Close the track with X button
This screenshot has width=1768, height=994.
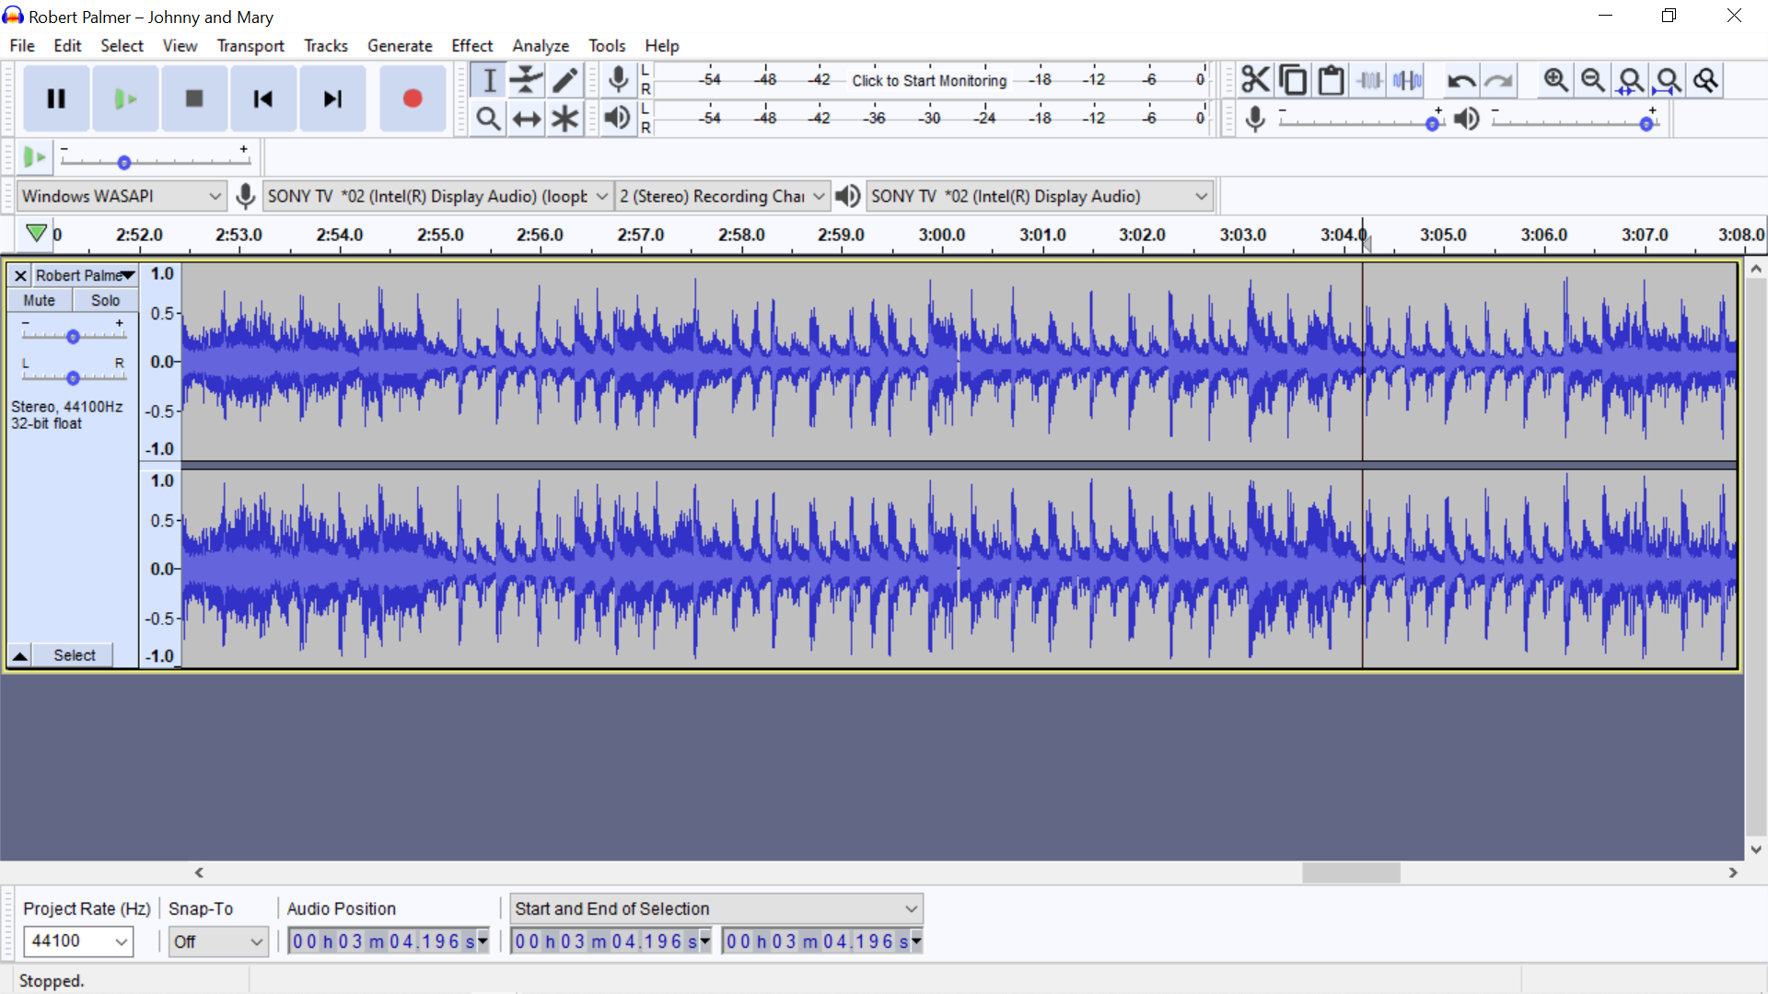coord(20,275)
